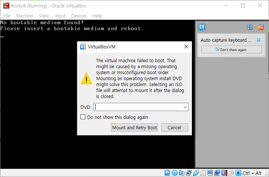Open the View menu
269x177 pixels.
coord(44,16)
